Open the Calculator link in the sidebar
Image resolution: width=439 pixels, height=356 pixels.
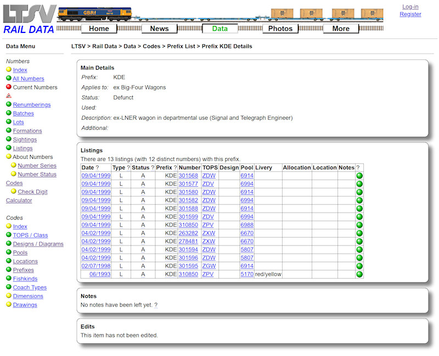(19, 201)
